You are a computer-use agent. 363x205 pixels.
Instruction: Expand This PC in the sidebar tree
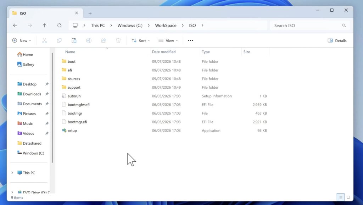pos(12,173)
